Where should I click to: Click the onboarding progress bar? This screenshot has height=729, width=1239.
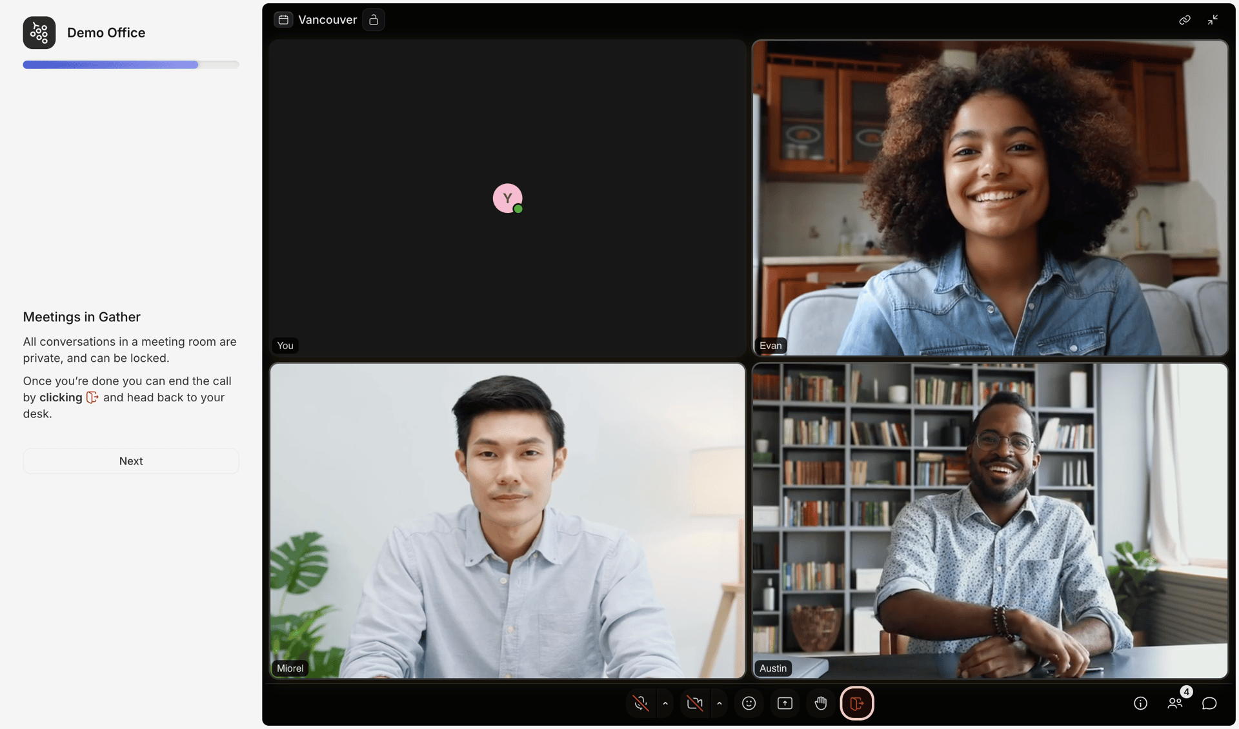point(131,65)
